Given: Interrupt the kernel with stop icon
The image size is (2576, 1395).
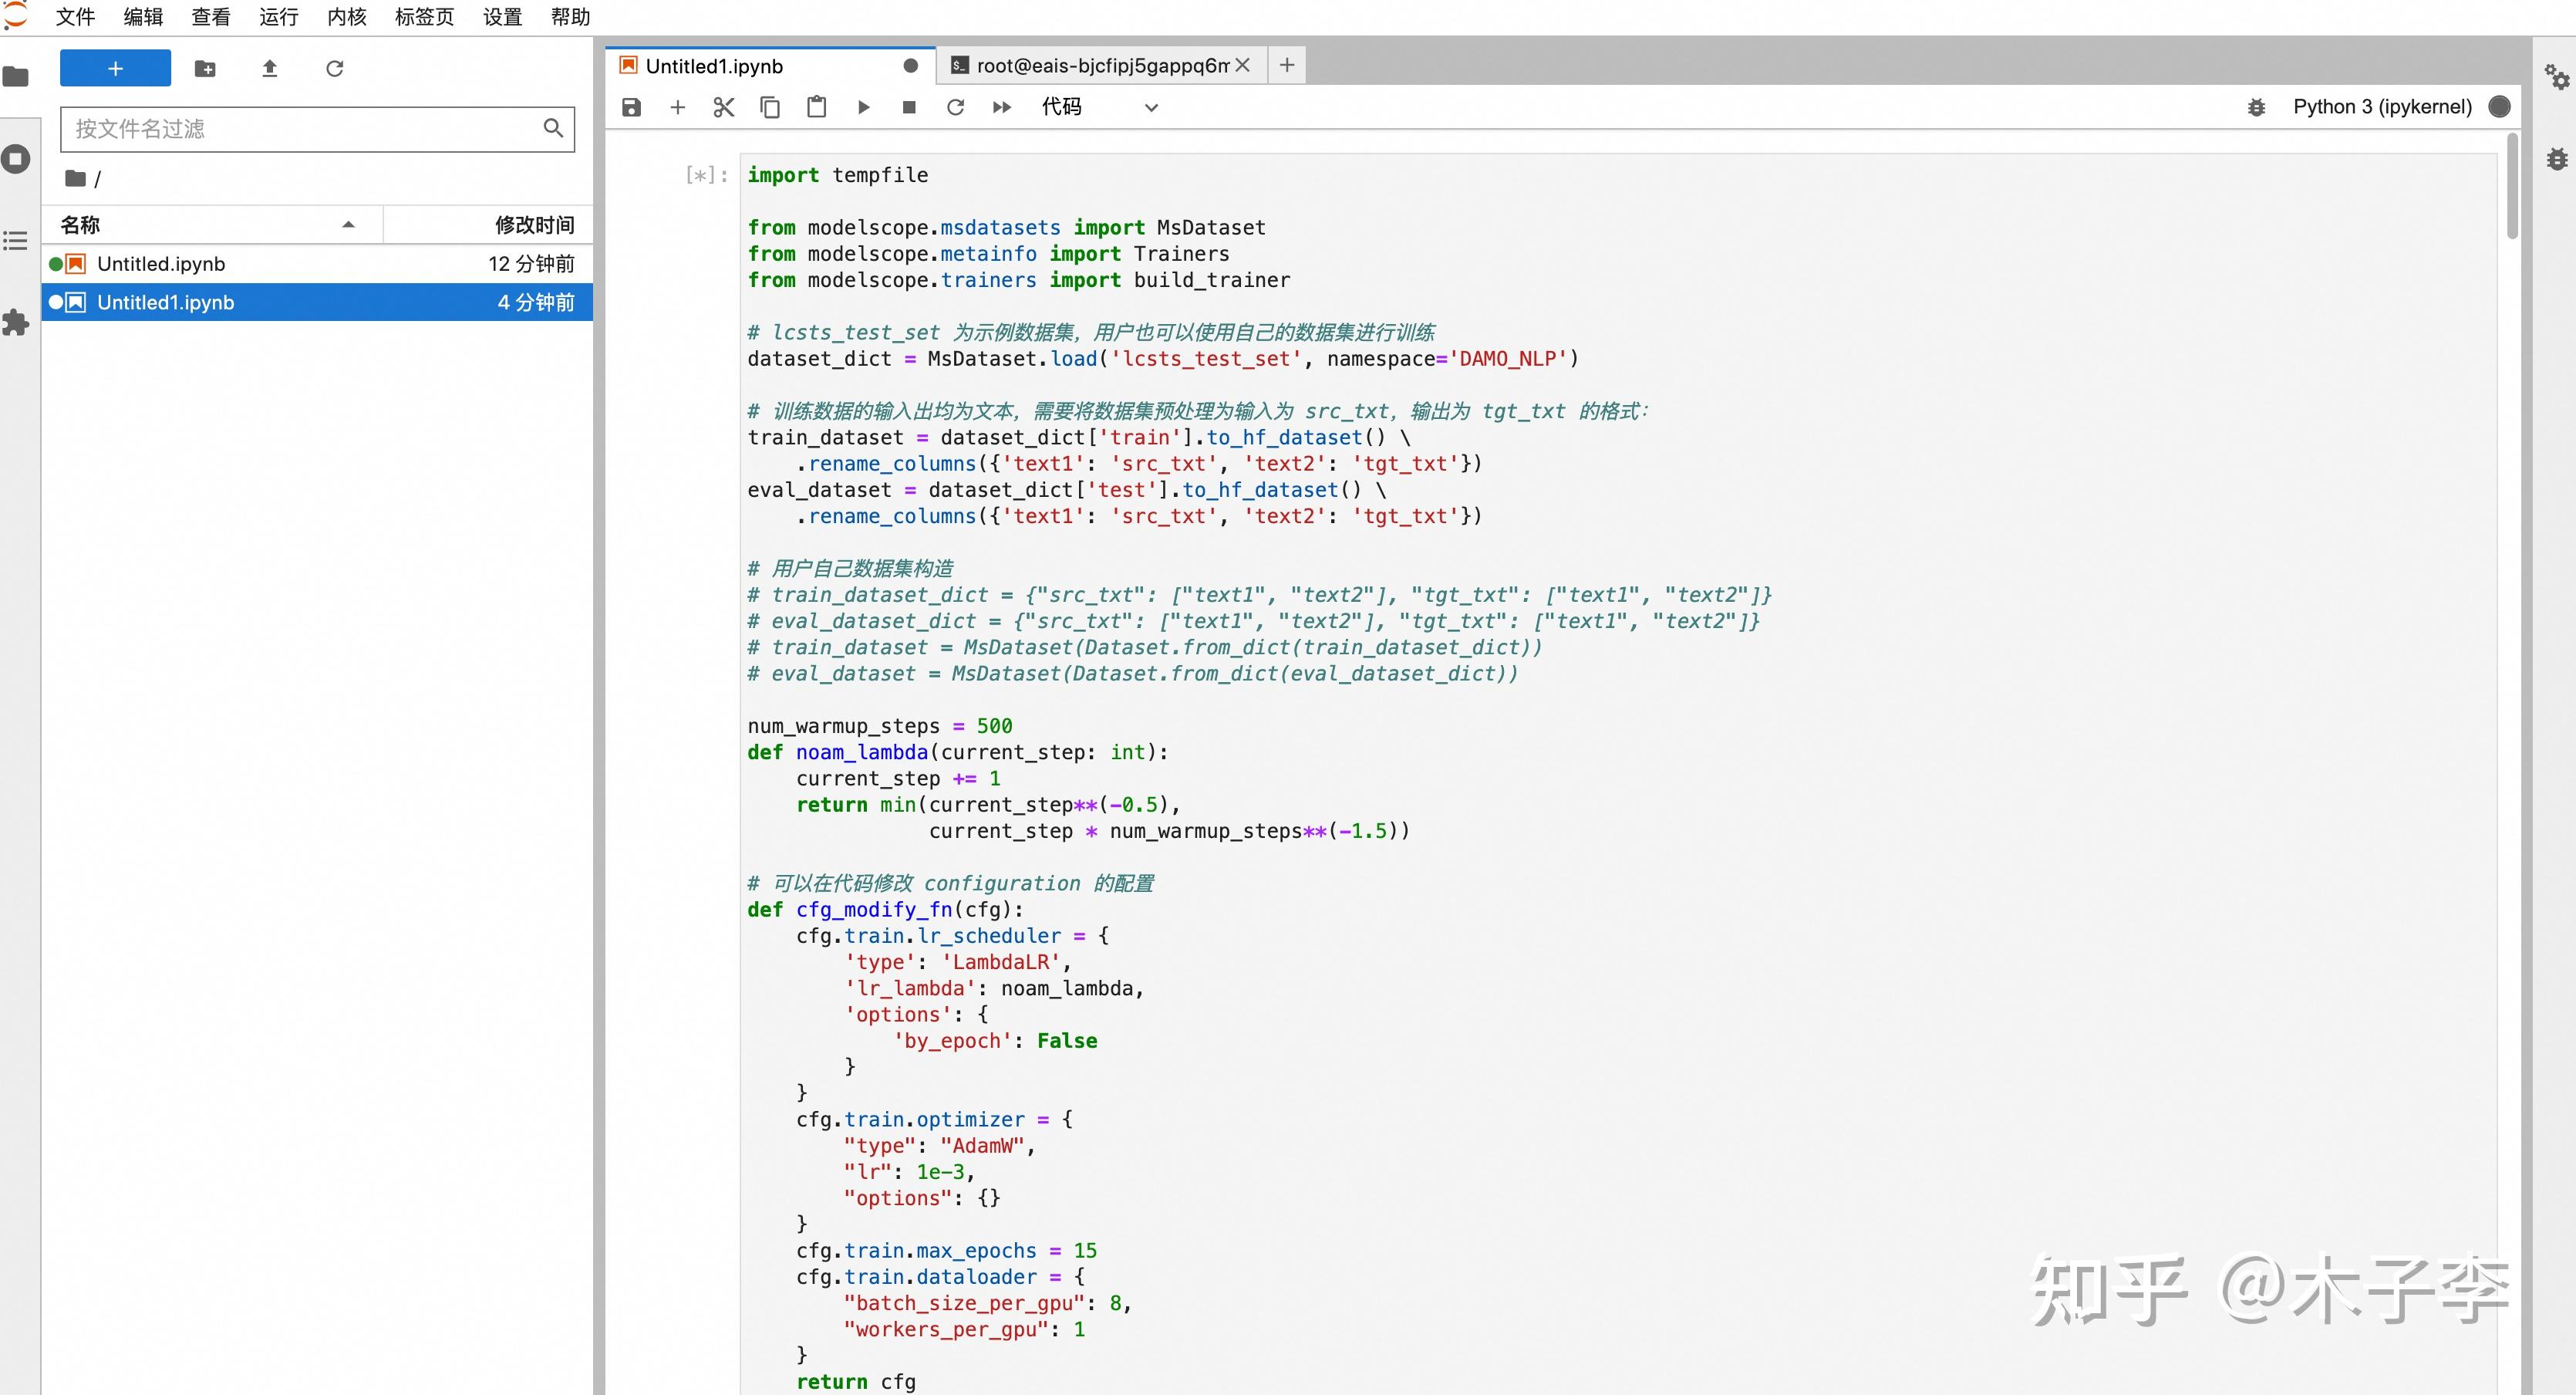Looking at the screenshot, I should click(x=909, y=107).
